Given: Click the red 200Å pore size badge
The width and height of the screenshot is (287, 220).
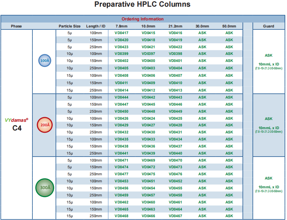Looking at the screenshot, I should (45, 125).
